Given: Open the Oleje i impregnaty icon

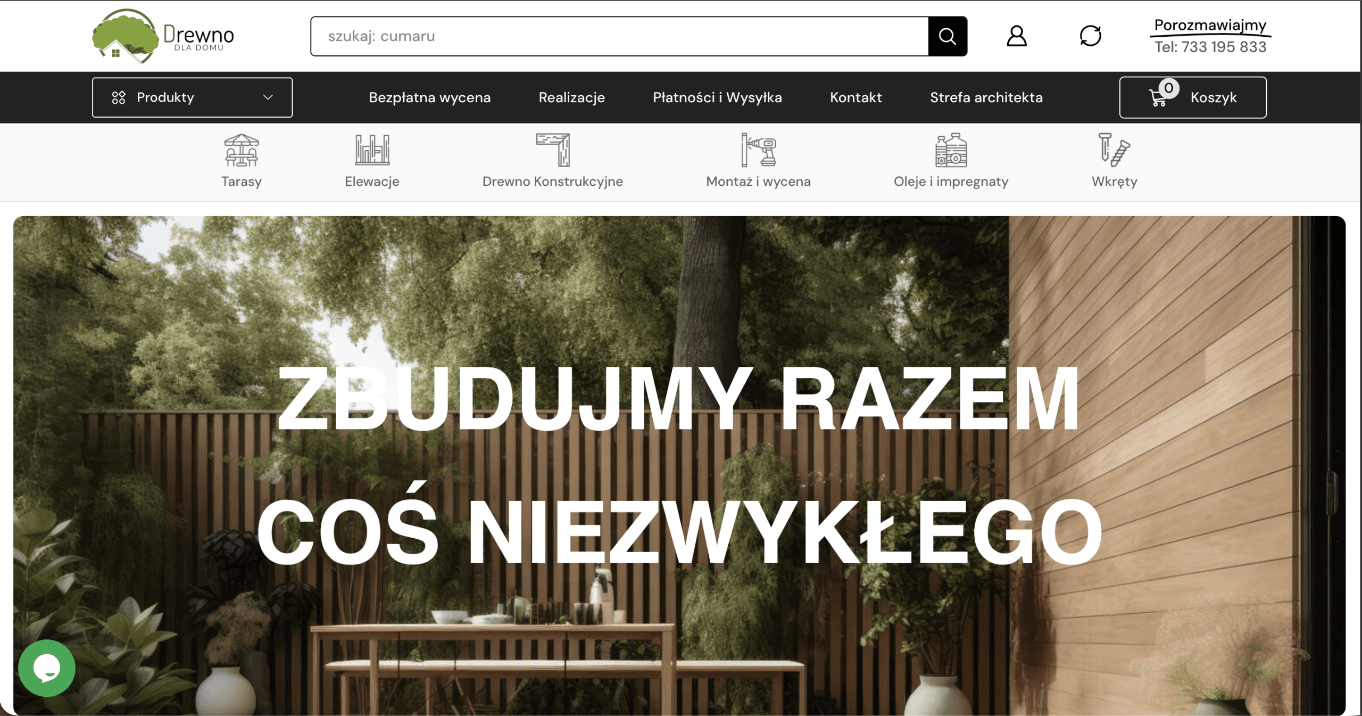Looking at the screenshot, I should pyautogui.click(x=951, y=150).
